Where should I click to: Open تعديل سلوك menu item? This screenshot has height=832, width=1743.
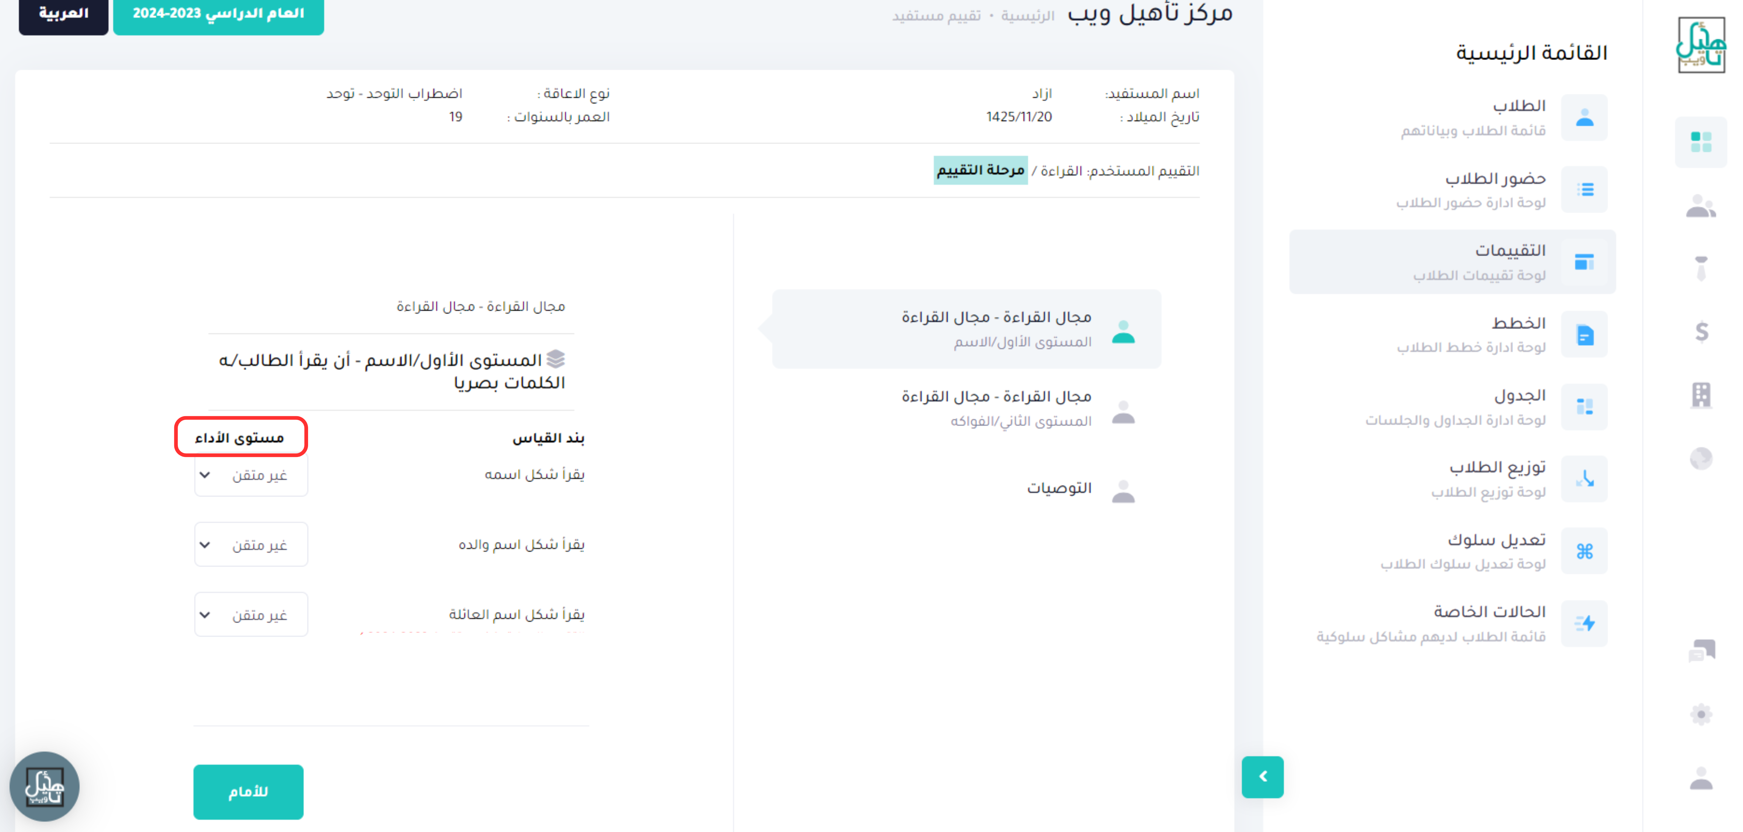click(x=1453, y=551)
